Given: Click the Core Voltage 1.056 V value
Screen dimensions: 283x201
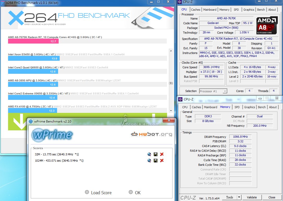Looking at the screenshot, I should [244, 32].
